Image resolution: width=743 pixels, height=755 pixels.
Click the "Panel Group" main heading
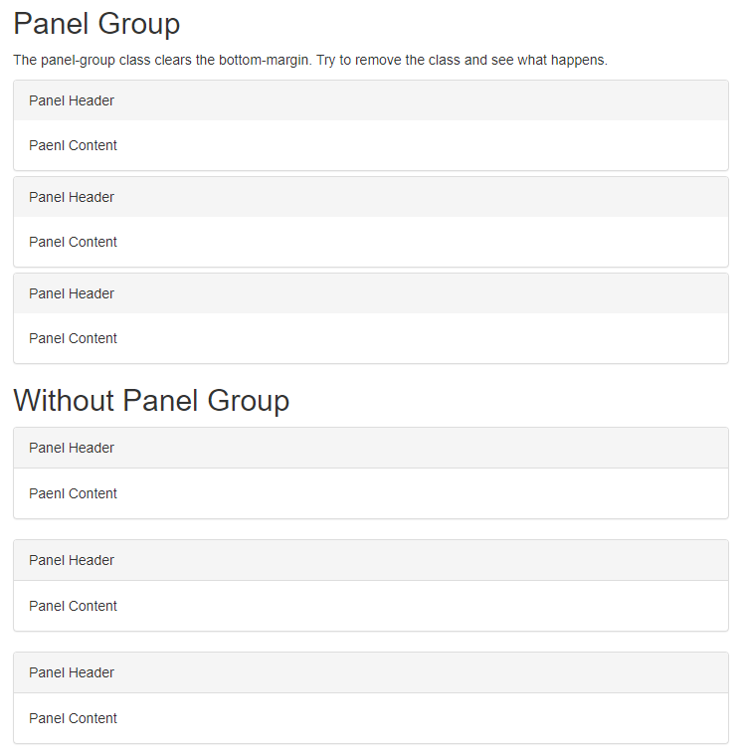[96, 24]
